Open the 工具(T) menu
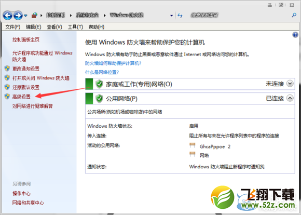301x215 pixels. pos(75,27)
